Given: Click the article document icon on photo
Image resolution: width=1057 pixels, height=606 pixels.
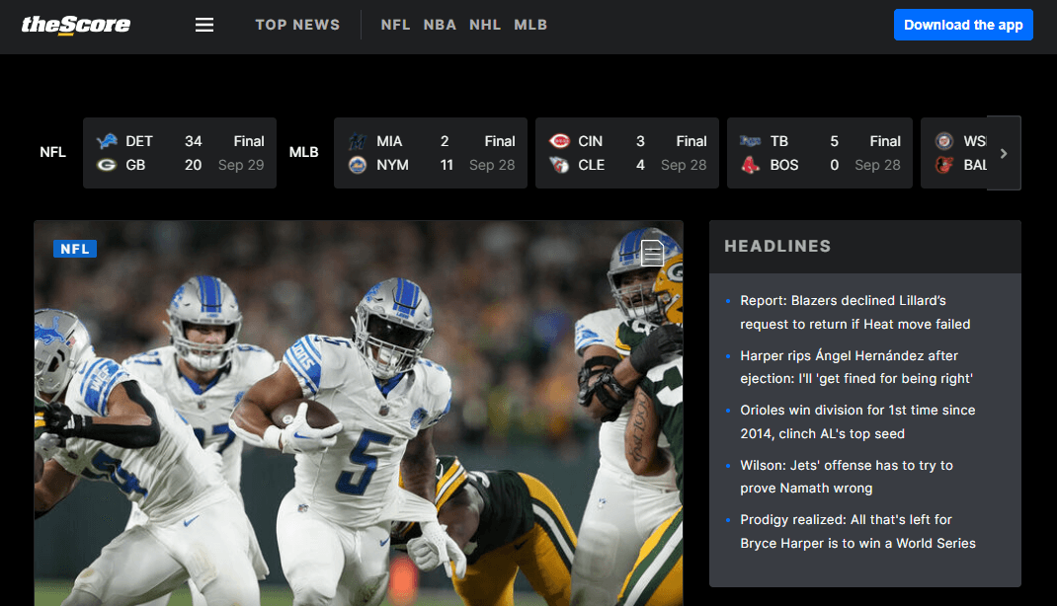Looking at the screenshot, I should click(652, 253).
